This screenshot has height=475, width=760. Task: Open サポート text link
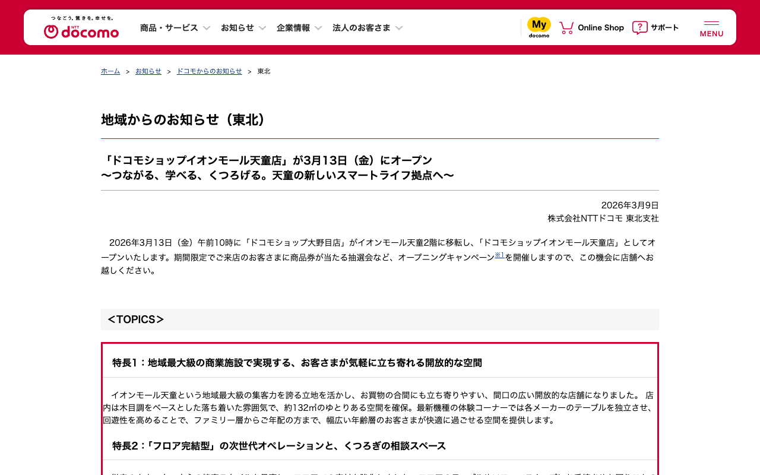[664, 27]
